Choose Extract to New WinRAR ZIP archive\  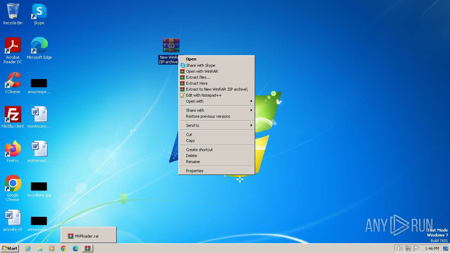(217, 89)
